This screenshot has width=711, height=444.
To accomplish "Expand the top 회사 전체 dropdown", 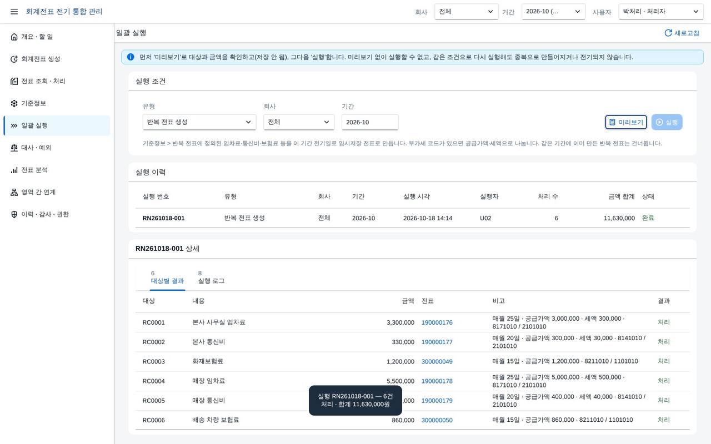I will 467,12.
